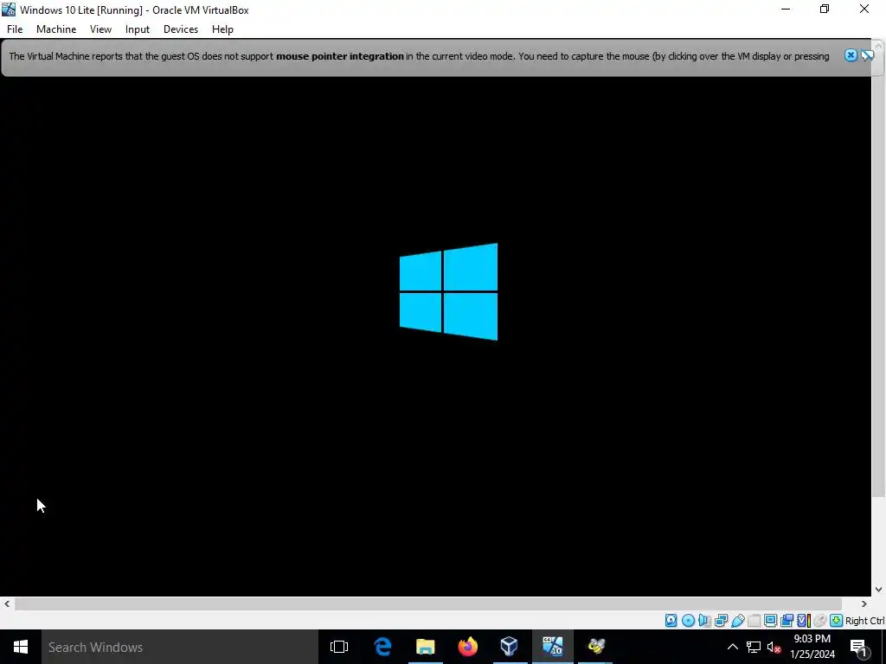The height and width of the screenshot is (664, 886).
Task: Click the display settings indicator
Action: point(770,621)
